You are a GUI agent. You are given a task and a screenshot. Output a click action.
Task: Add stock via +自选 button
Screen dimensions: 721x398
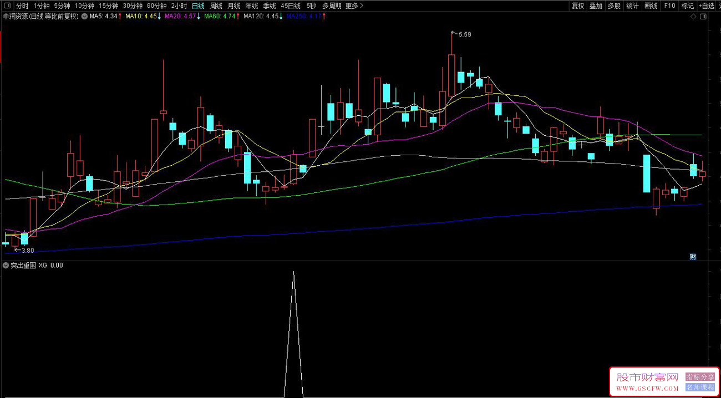[x=707, y=6]
